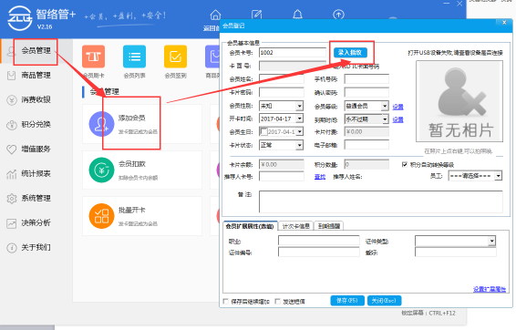516x330 pixels.
Task: Switch to the 会员扩展属性 tab
Action: click(250, 226)
